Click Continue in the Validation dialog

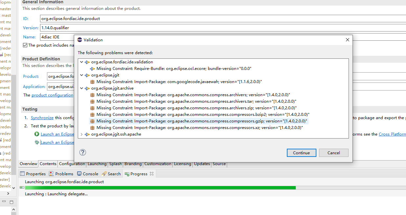pyautogui.click(x=301, y=153)
